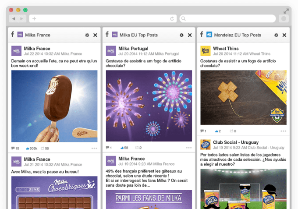Viewport: 298px width, 209px height.
Task: Click text starting 'Por todos lados salen listas'
Action: pyautogui.click(x=243, y=159)
